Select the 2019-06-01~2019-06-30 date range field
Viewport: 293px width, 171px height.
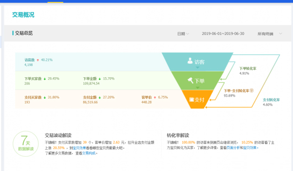tap(223, 33)
